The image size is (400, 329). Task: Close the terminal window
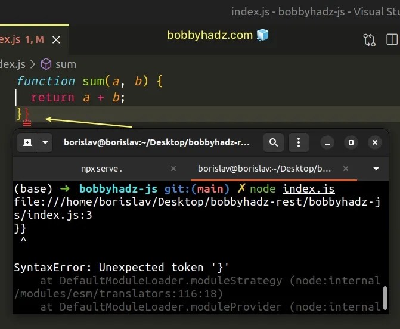(375, 142)
